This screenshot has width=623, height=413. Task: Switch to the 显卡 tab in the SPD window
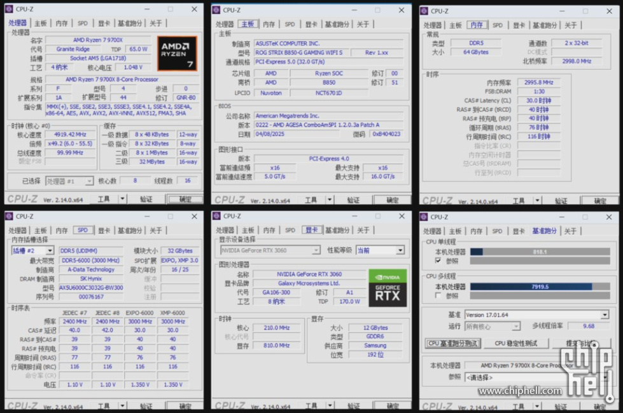tap(104, 231)
